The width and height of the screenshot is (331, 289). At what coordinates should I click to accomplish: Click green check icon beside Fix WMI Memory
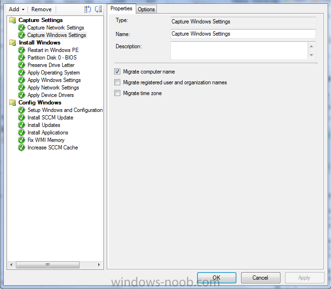21,140
